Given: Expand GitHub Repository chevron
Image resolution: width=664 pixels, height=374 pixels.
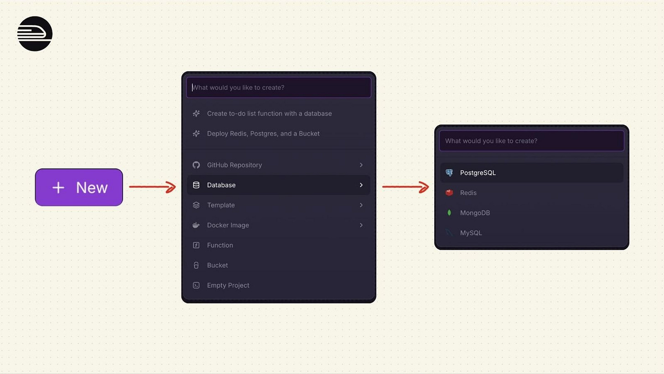Looking at the screenshot, I should pos(361,165).
